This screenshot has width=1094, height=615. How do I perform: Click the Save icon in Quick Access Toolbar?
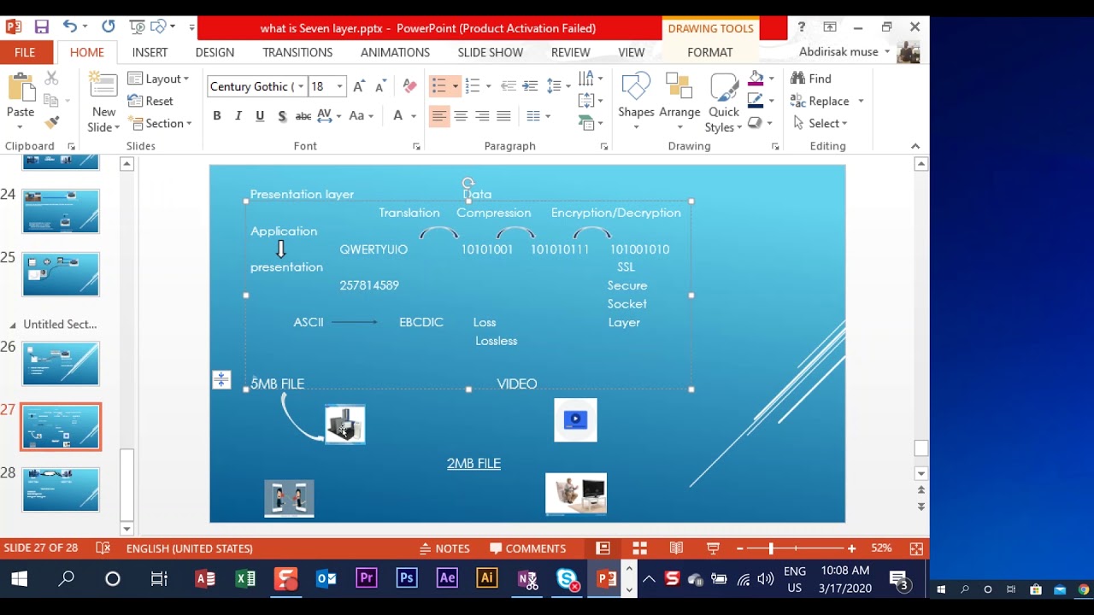41,27
